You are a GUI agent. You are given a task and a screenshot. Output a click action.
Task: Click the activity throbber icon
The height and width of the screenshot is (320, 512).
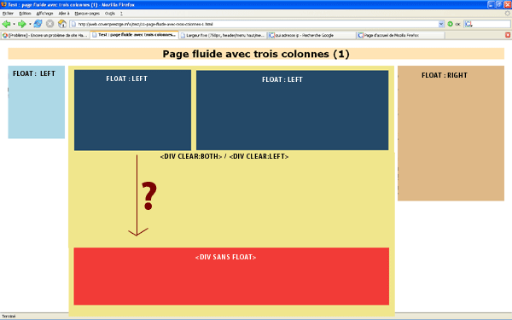pos(507,14)
